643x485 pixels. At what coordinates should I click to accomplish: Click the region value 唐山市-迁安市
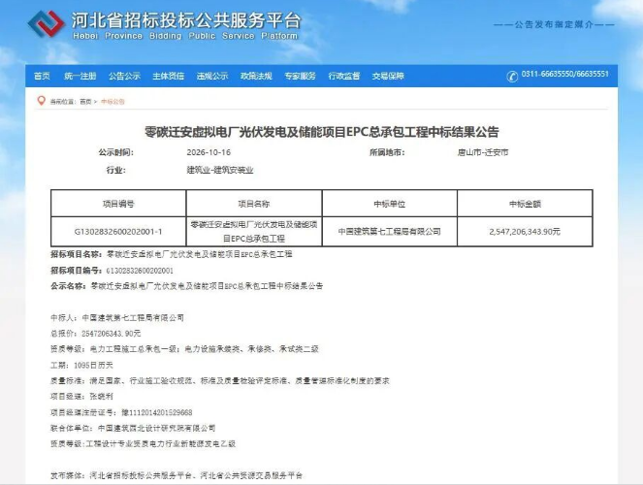coord(483,152)
